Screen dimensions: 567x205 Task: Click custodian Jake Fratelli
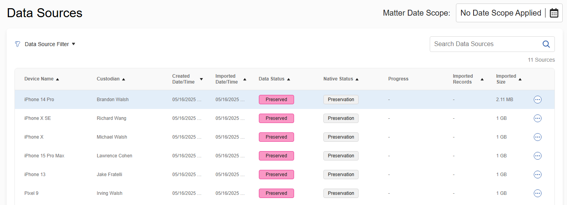point(109,175)
